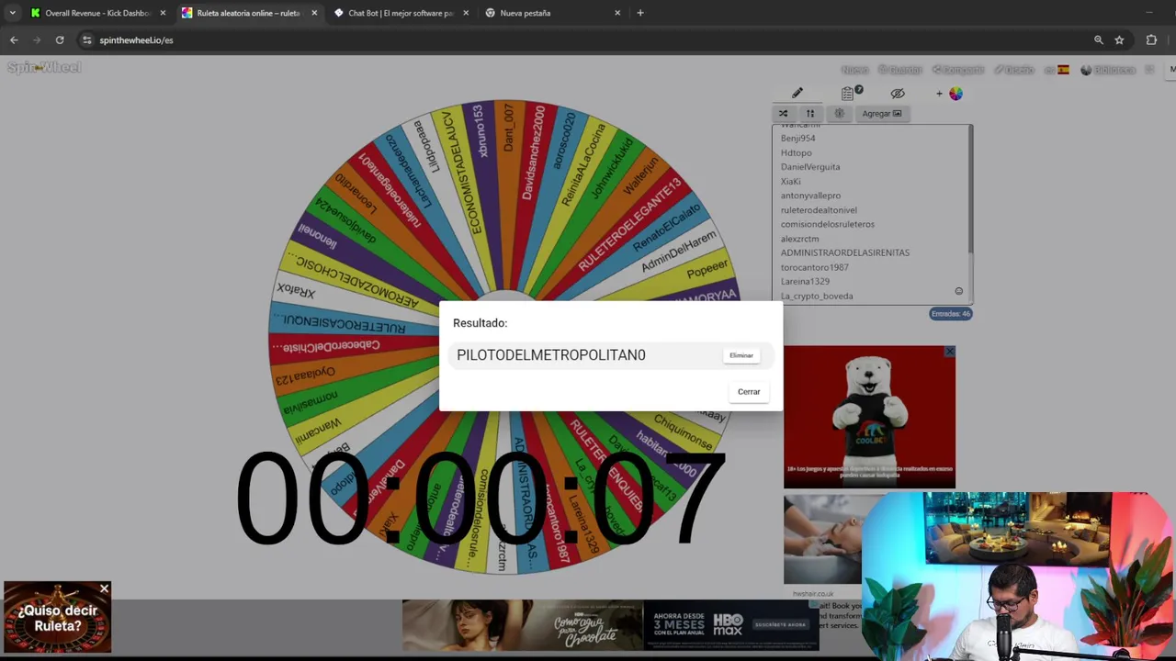
Task: Click the Nuevo menu item
Action: (854, 70)
